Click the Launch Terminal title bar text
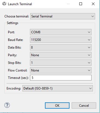Image resolution: width=100 pixels, height=113 pixels. coord(20,4)
